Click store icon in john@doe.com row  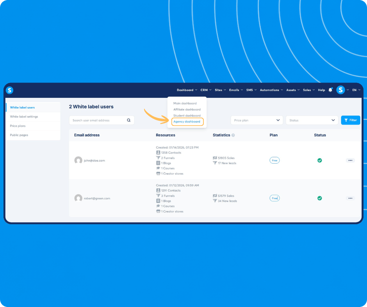coord(158,173)
